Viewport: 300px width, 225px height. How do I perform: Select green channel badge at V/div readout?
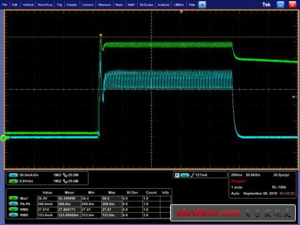click(x=13, y=181)
